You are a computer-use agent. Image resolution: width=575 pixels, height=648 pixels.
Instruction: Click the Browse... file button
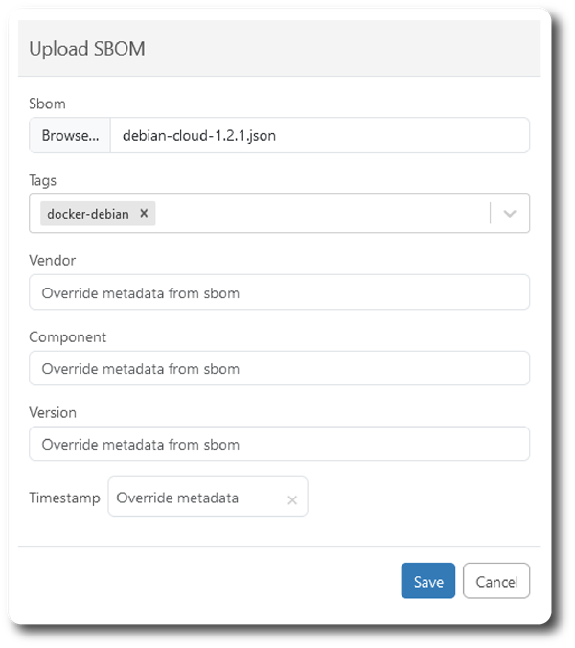click(70, 135)
